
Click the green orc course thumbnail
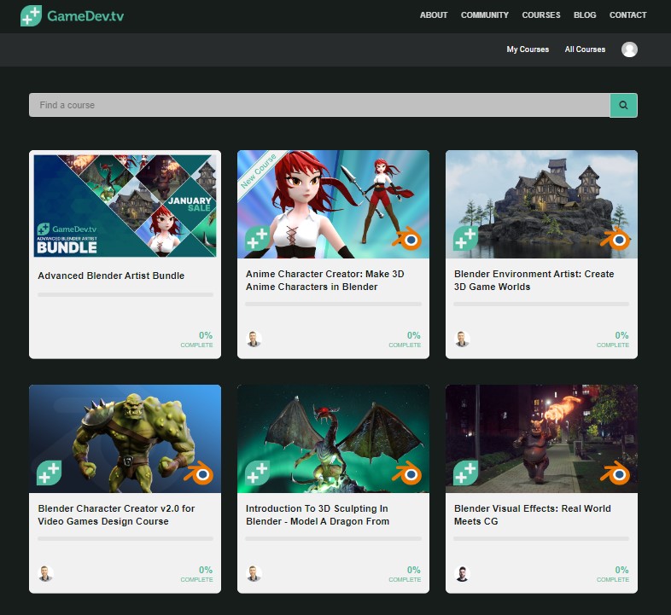tap(125, 438)
